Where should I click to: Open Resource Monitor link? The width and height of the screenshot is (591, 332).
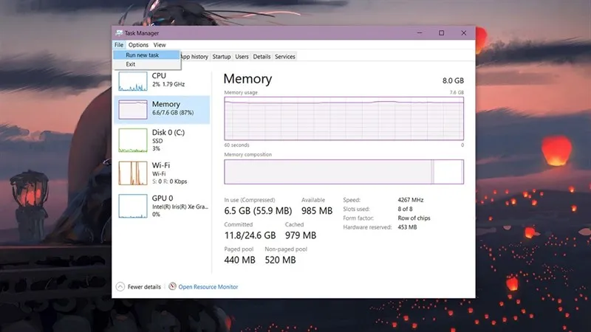(x=208, y=287)
